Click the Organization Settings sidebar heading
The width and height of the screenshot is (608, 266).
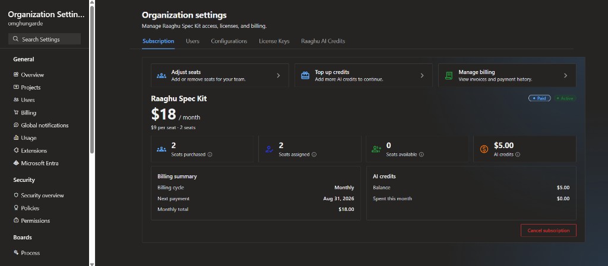[x=46, y=14]
